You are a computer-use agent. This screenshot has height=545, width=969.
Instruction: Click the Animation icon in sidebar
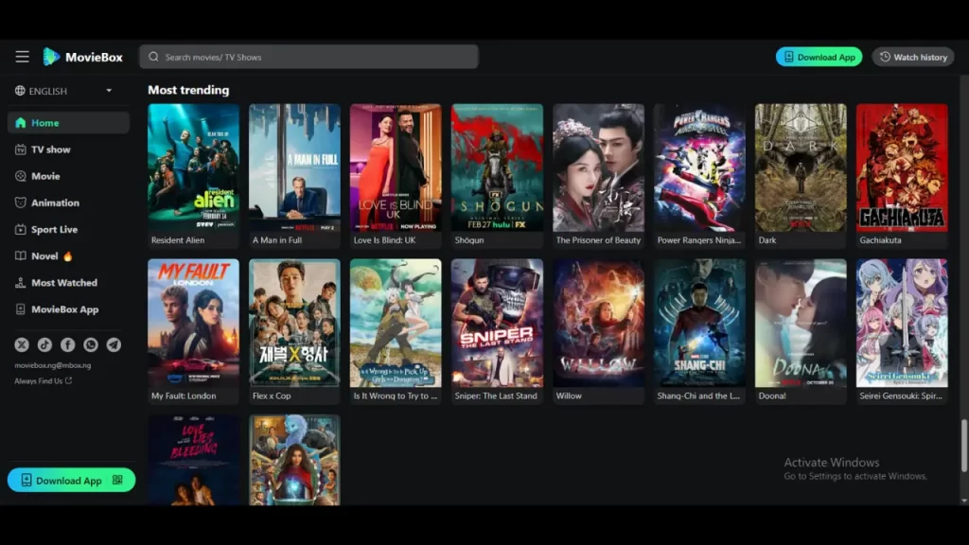coord(21,202)
